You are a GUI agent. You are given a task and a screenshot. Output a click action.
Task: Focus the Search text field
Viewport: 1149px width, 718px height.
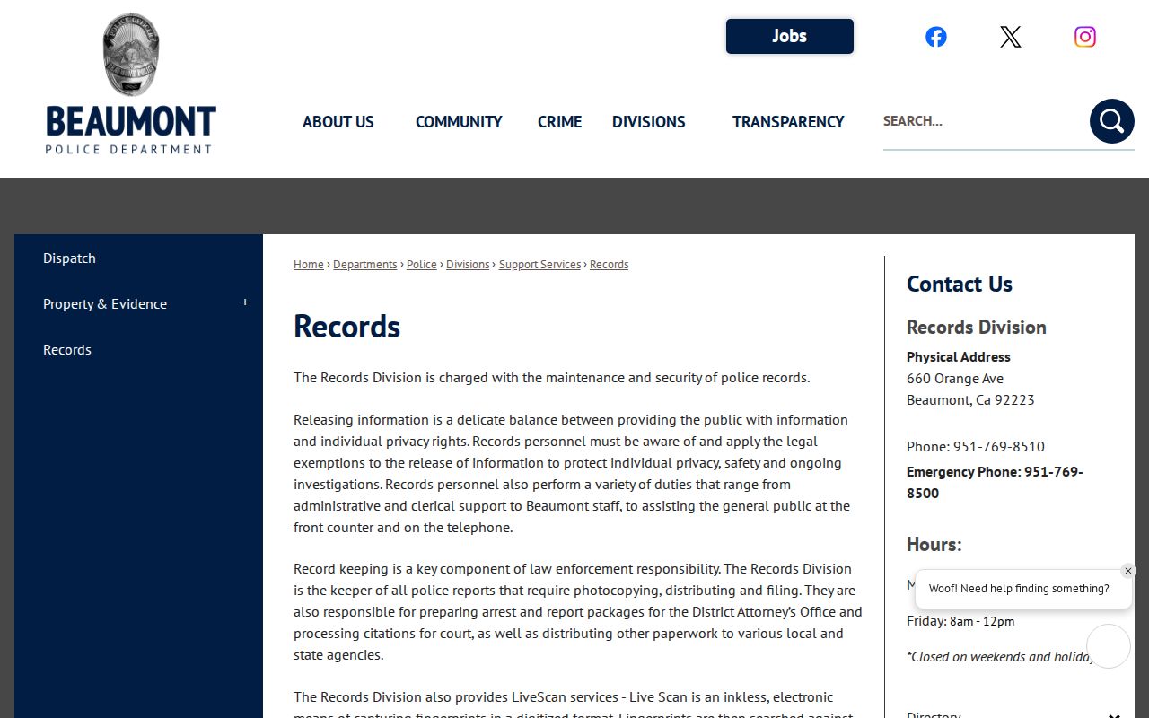(984, 121)
